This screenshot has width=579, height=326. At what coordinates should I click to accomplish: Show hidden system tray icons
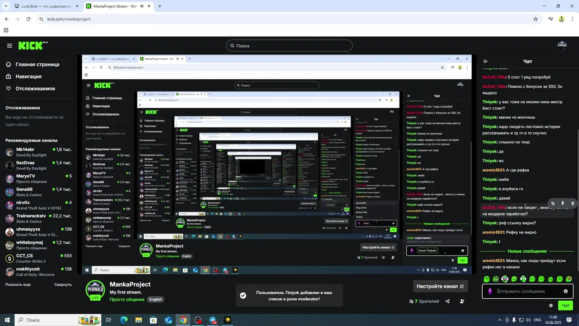(x=499, y=320)
